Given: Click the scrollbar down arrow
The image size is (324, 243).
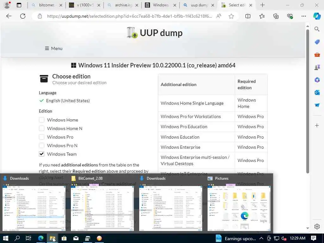Looking at the screenshot, I should click(308, 228).
